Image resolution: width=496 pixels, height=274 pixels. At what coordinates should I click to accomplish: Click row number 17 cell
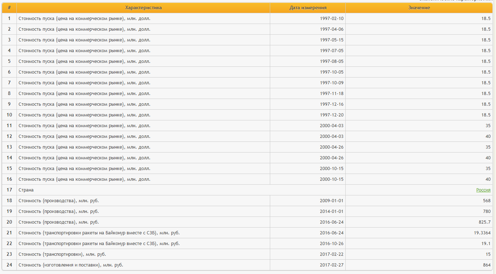(9, 190)
